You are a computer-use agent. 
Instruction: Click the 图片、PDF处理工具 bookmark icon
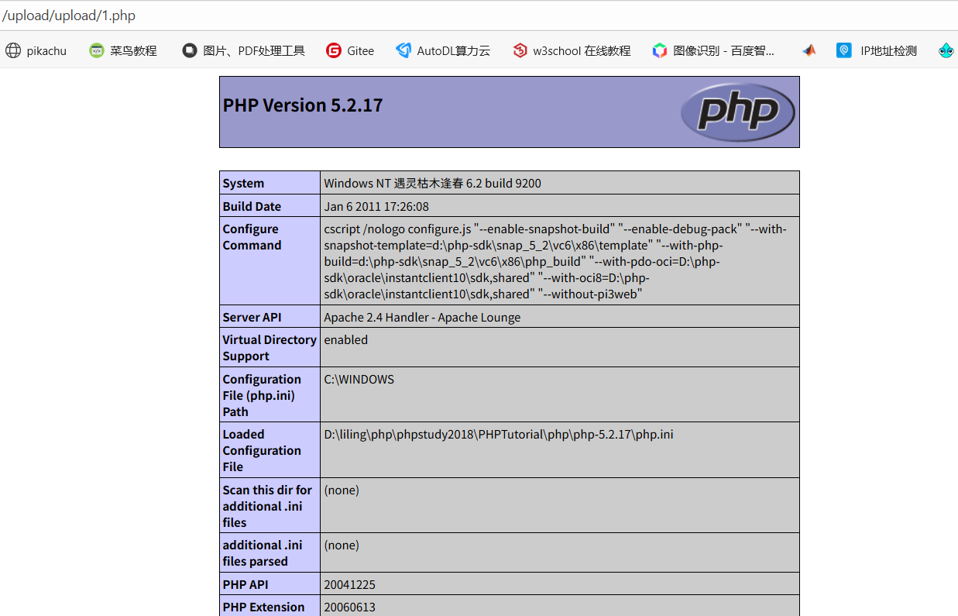pos(190,50)
